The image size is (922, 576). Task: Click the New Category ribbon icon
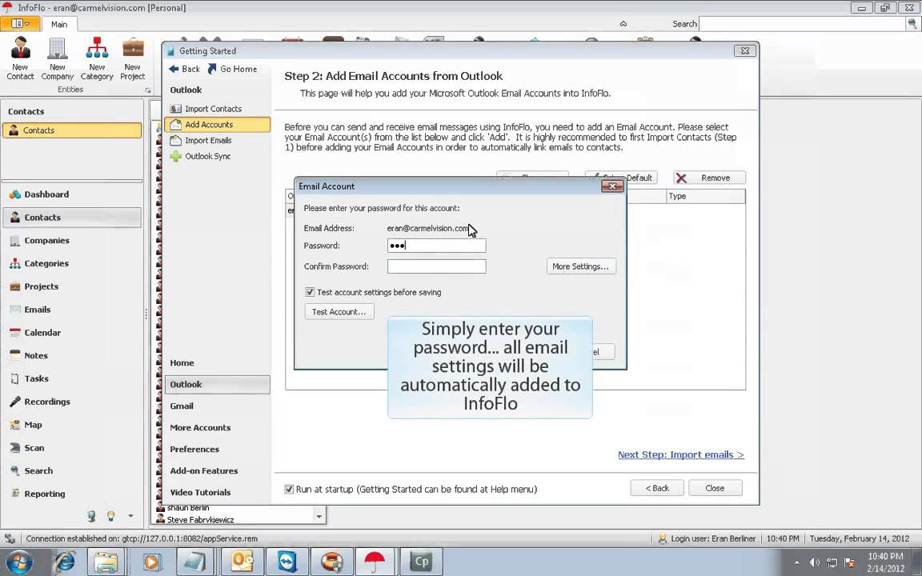click(x=97, y=58)
